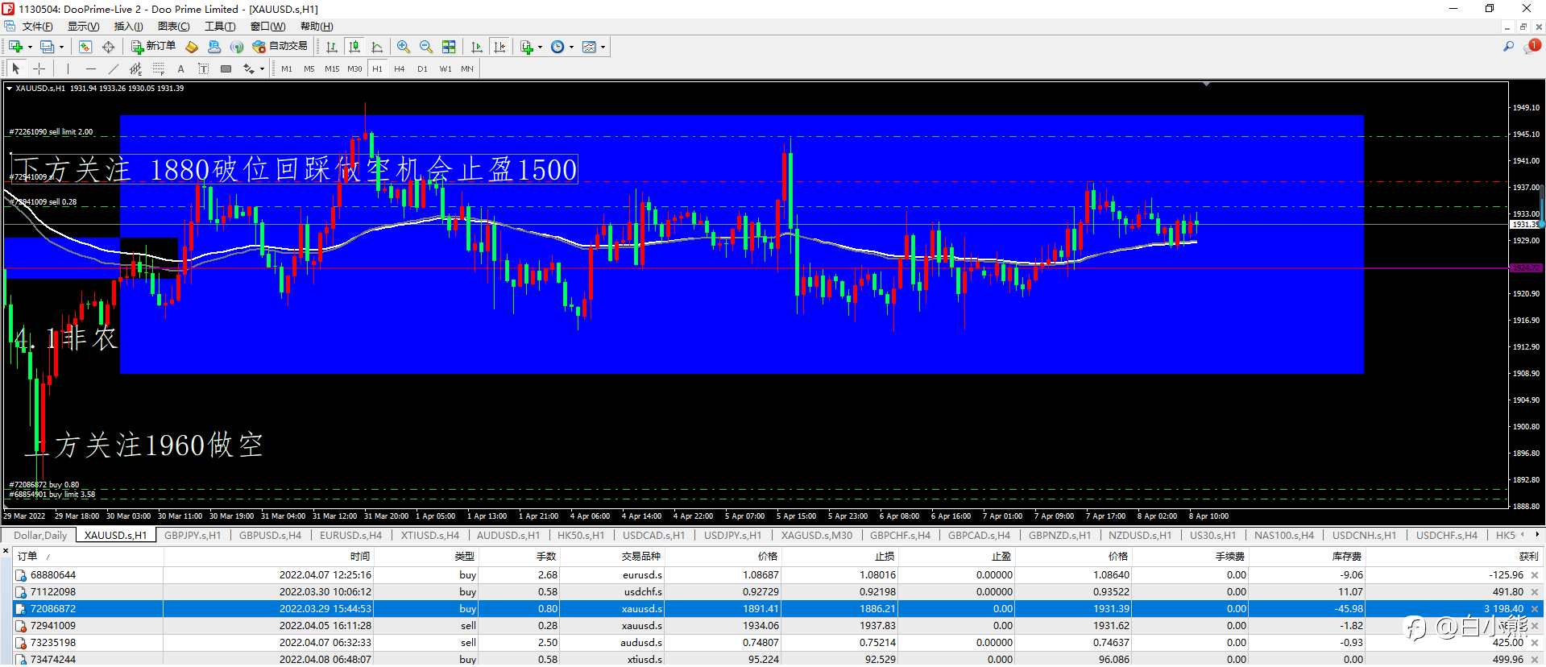Expand the templates dropdown arrow
Viewport: 1546px width, 667px height.
point(603,47)
